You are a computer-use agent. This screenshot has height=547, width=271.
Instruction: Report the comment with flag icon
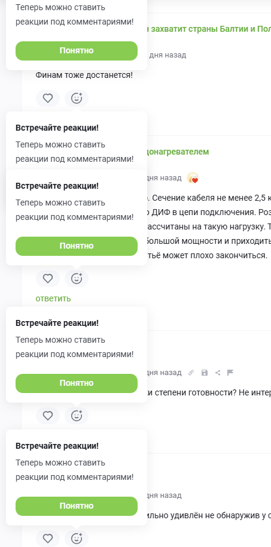coord(230,373)
